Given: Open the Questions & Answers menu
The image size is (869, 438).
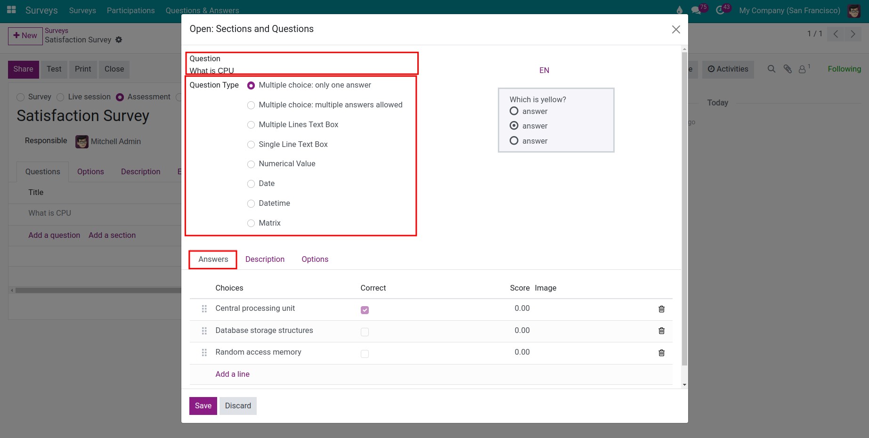Looking at the screenshot, I should point(202,10).
